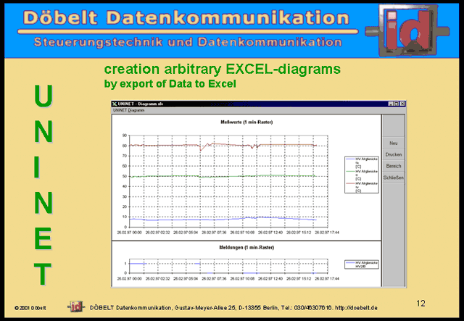The width and height of the screenshot is (464, 321).
Task: Click the red legend entry in the Meßwerte chart
Action: click(x=362, y=187)
